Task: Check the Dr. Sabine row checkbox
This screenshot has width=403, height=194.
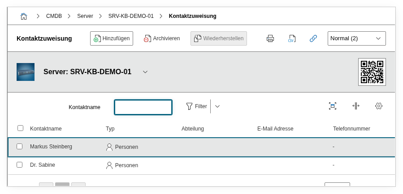Action: [20, 164]
